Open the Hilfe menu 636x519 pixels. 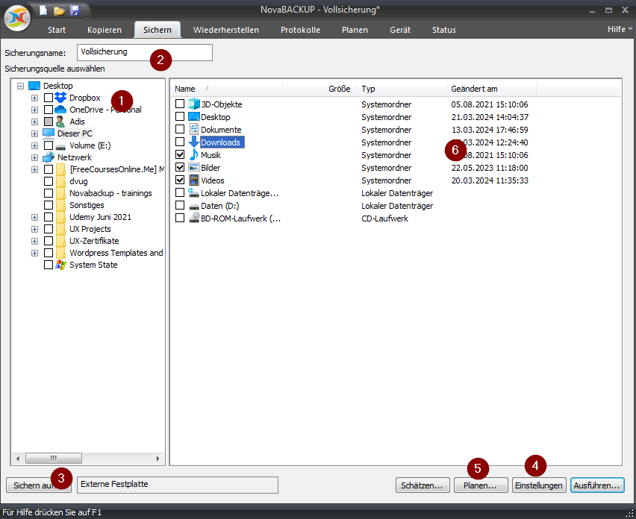point(620,29)
